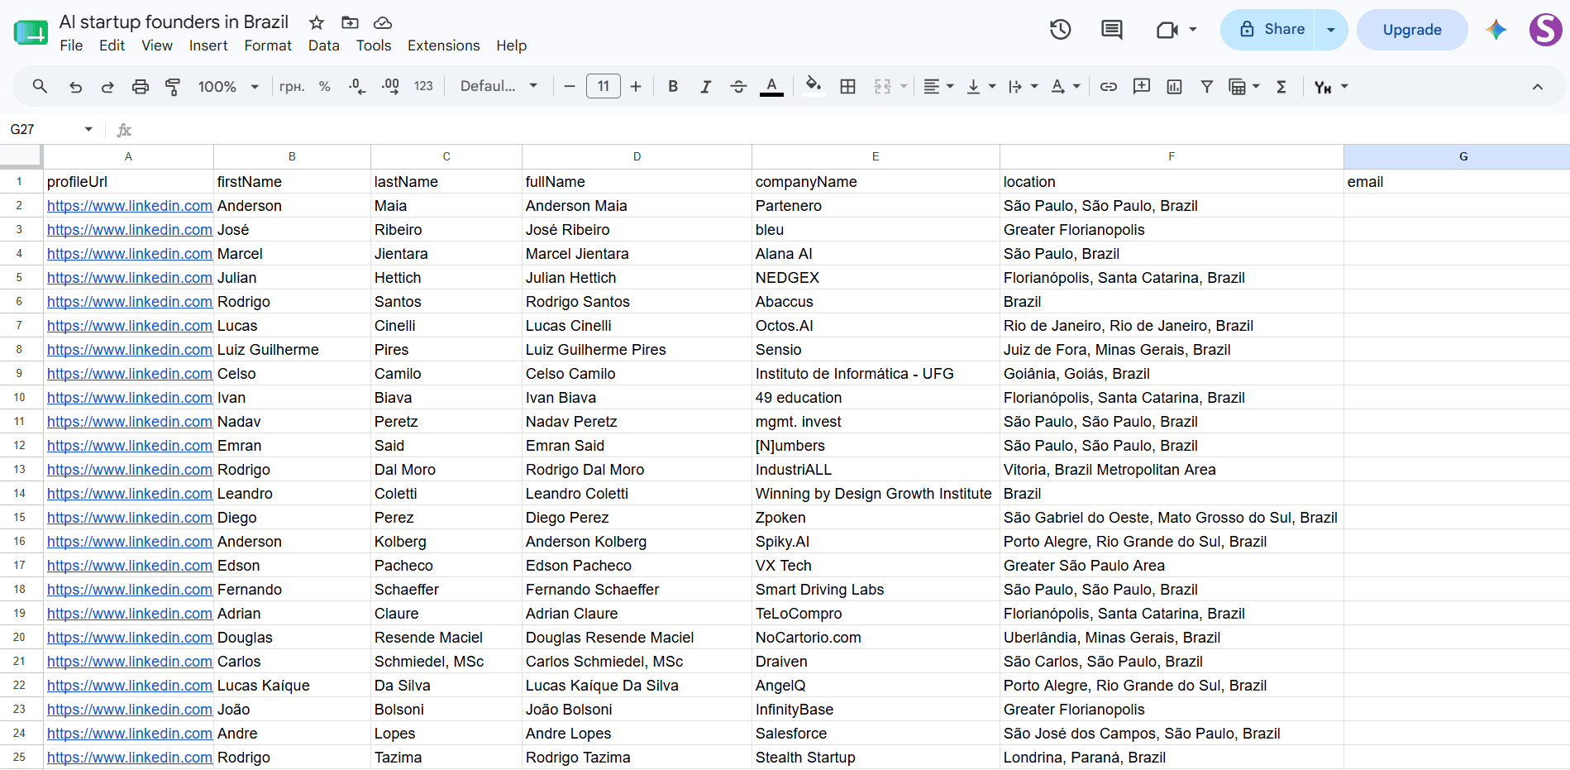Expand the Name box dropdown arrow
The width and height of the screenshot is (1570, 770).
[x=88, y=129]
